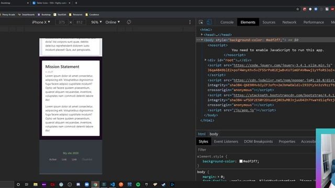The height and width of the screenshot is (188, 335).
Task: Open the DOM Breakpoints tab
Action: [x=258, y=142]
